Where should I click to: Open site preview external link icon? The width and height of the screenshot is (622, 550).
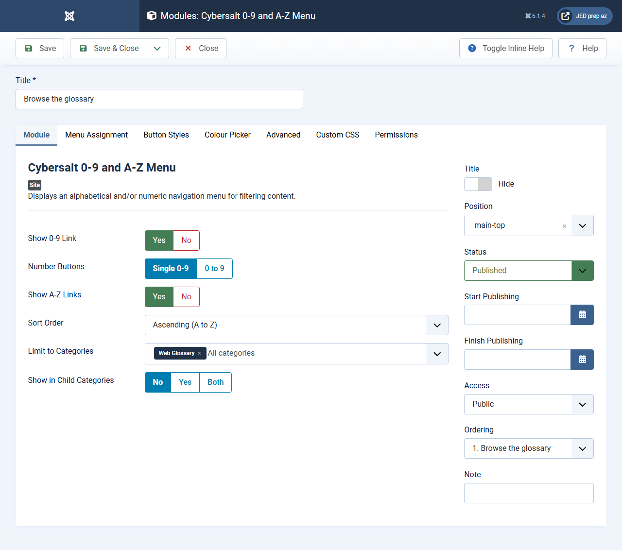tap(566, 16)
